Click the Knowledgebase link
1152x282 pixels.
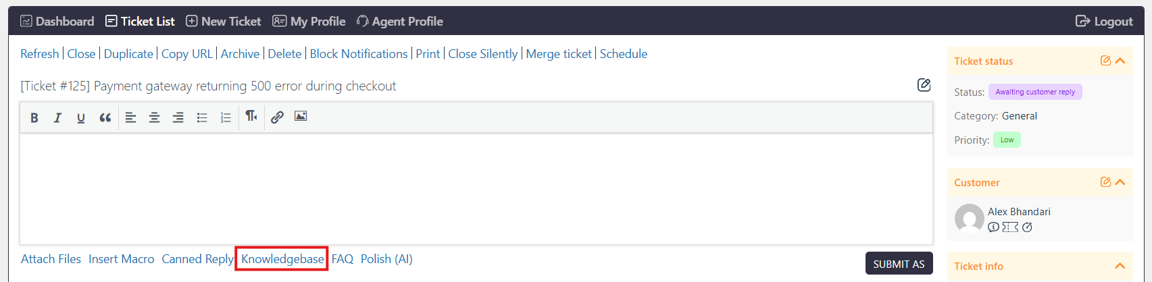[x=282, y=259]
